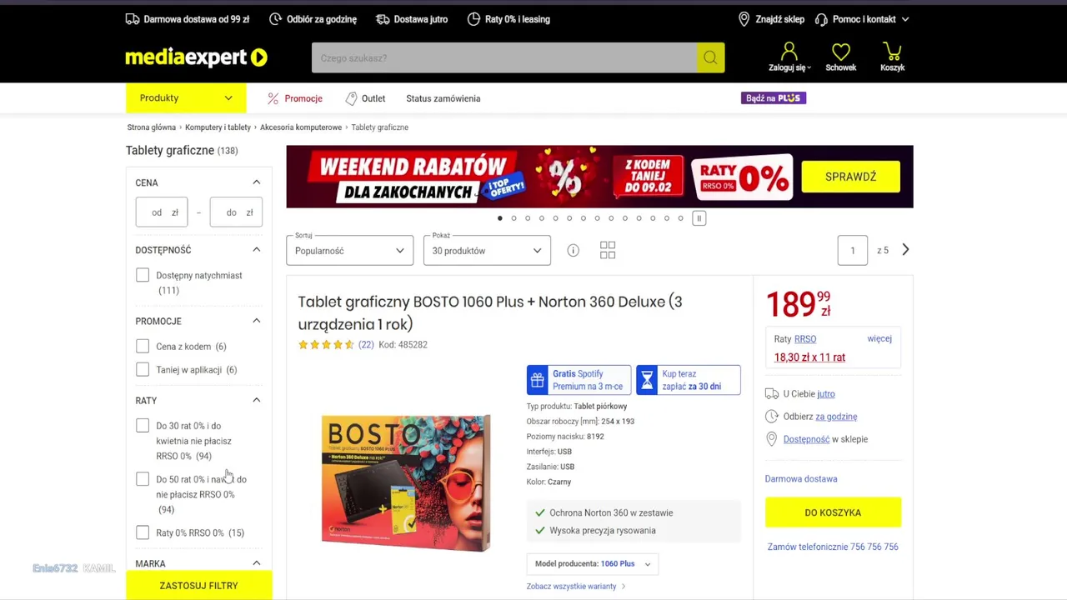Screen dimensions: 1067x600
Task: Switch to grid view layout icon
Action: [608, 250]
